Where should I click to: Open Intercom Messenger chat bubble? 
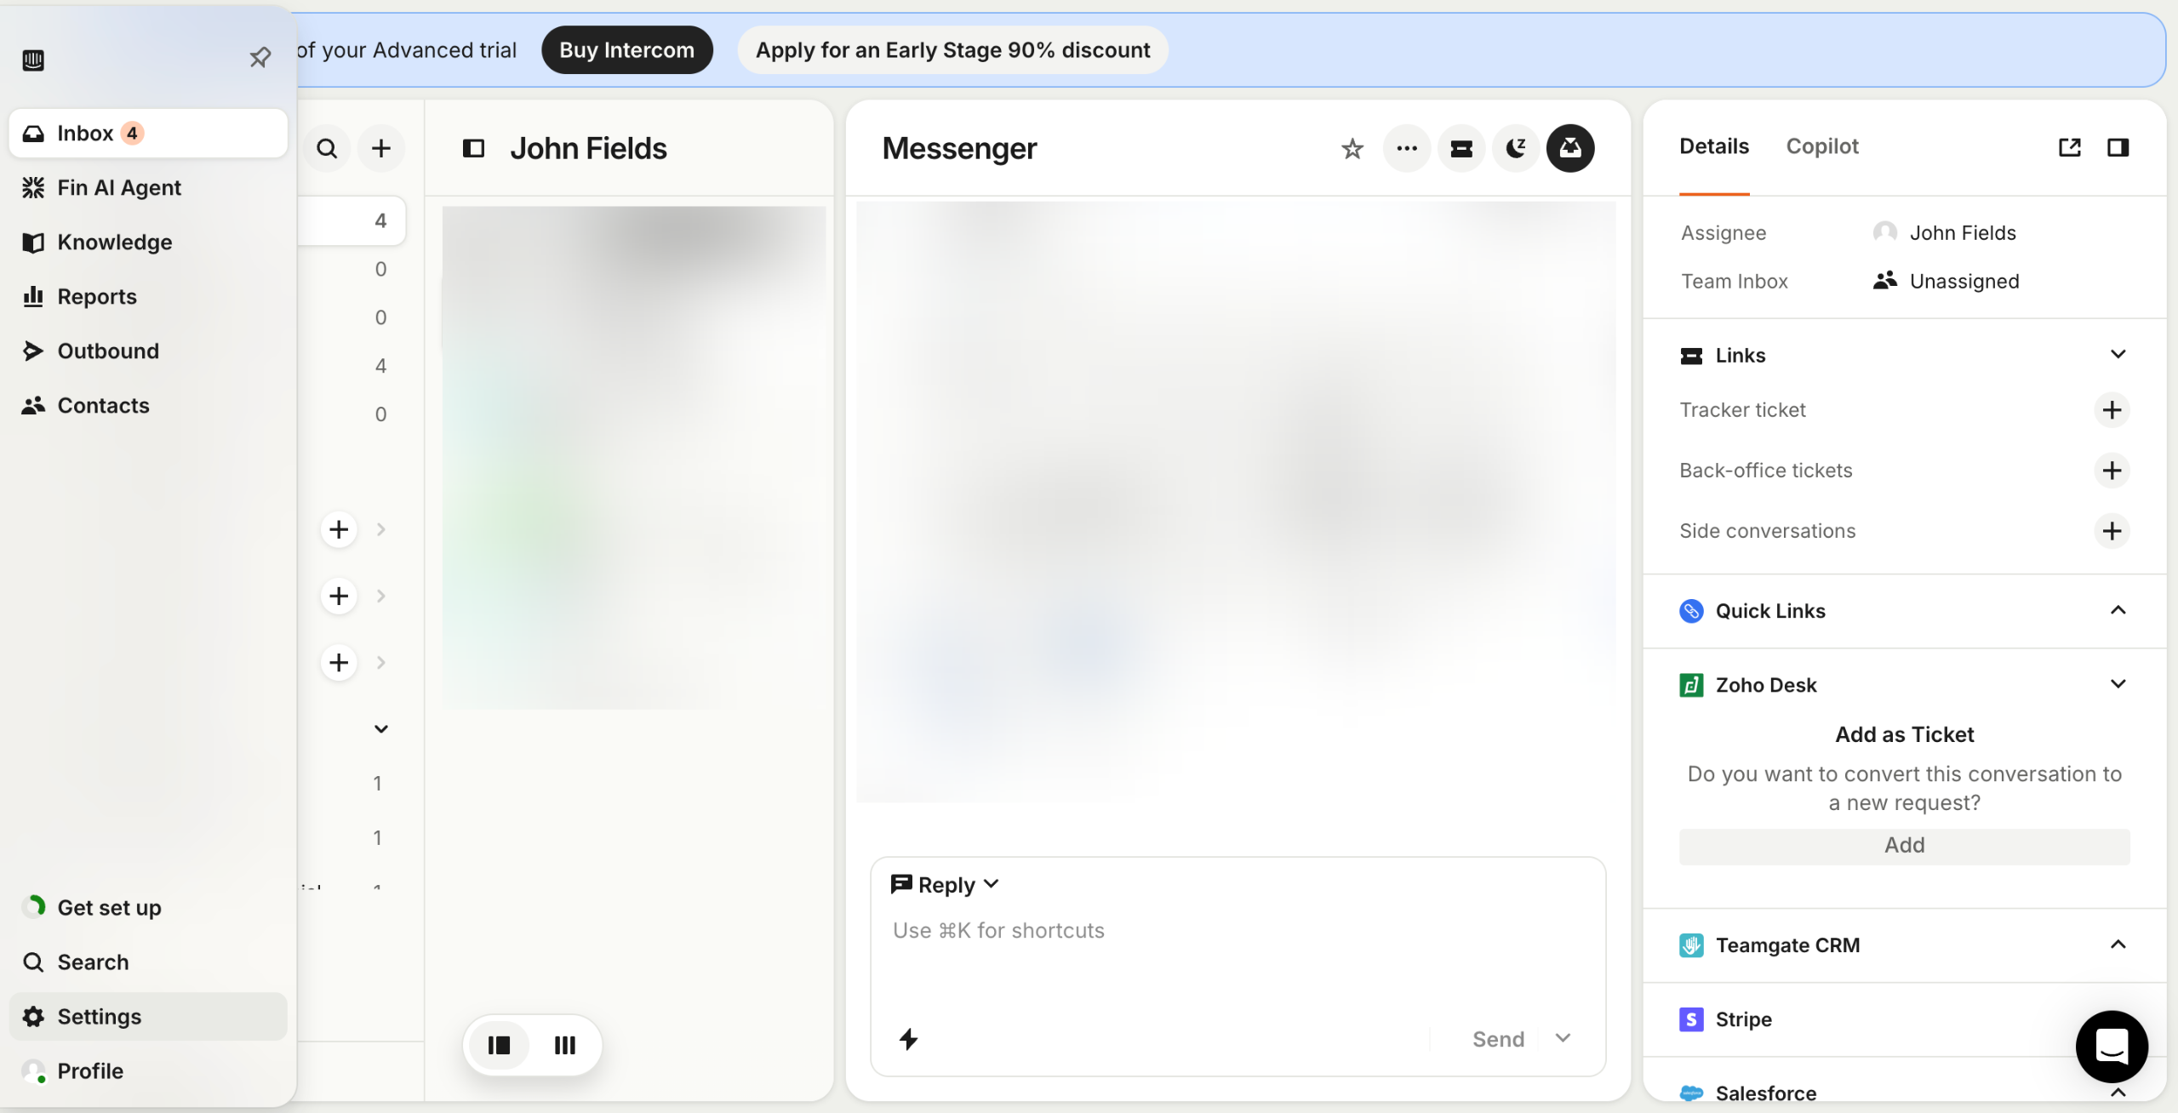pos(2111,1046)
